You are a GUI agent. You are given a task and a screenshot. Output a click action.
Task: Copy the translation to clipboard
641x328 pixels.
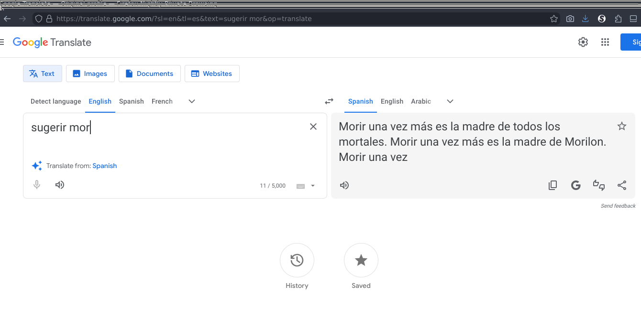tap(553, 185)
